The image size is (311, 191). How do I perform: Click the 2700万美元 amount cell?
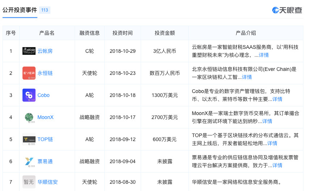(x=165, y=117)
